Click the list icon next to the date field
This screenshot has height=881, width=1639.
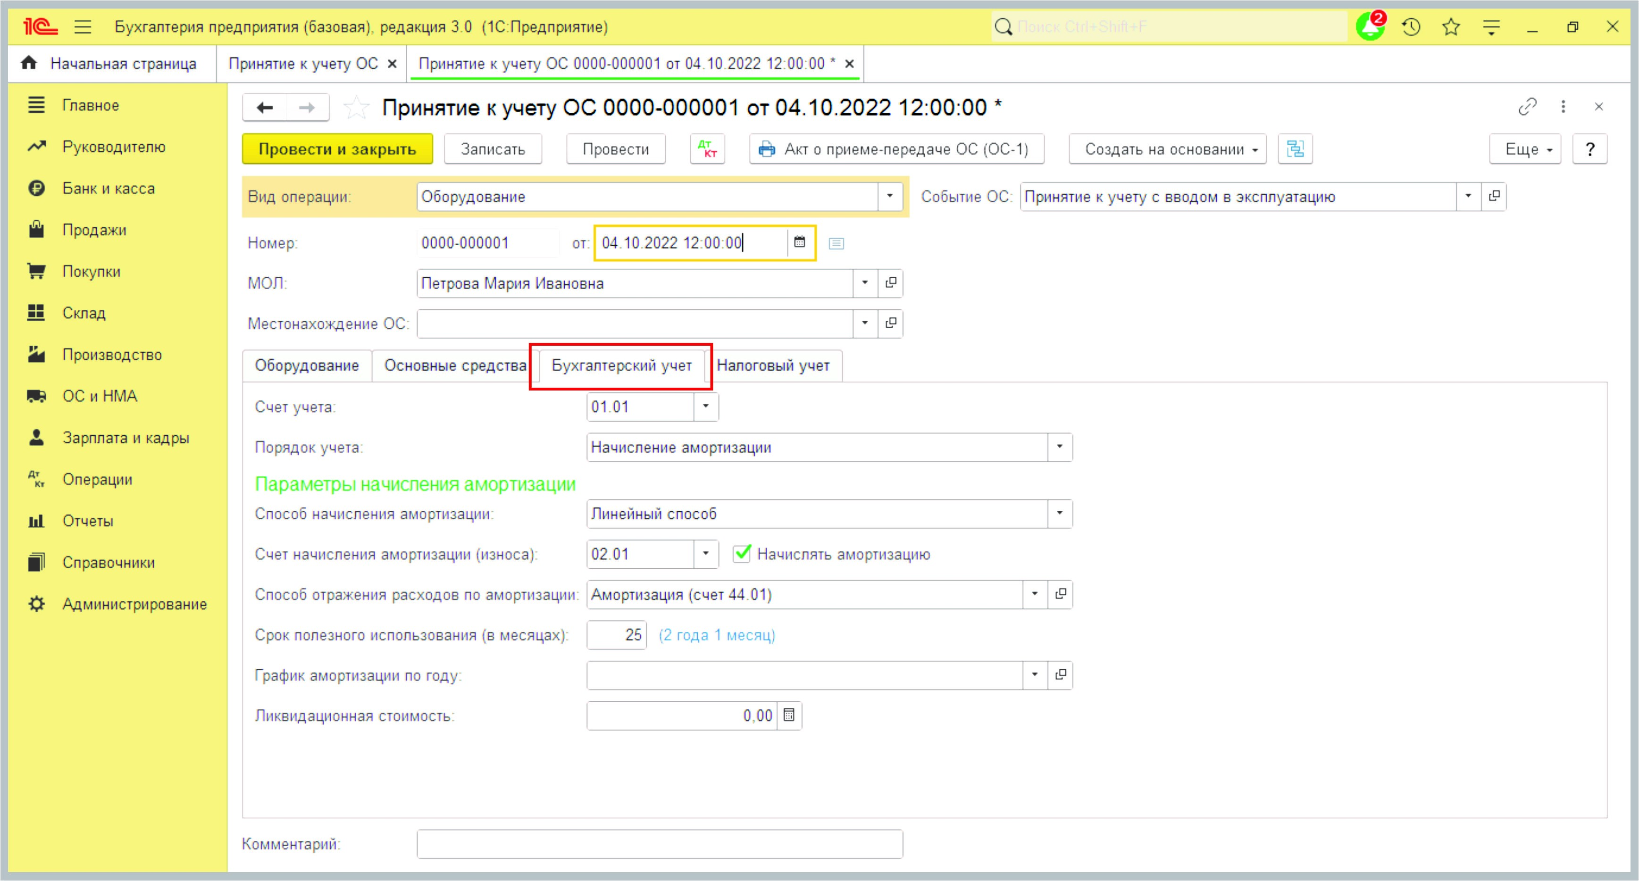pyautogui.click(x=836, y=243)
